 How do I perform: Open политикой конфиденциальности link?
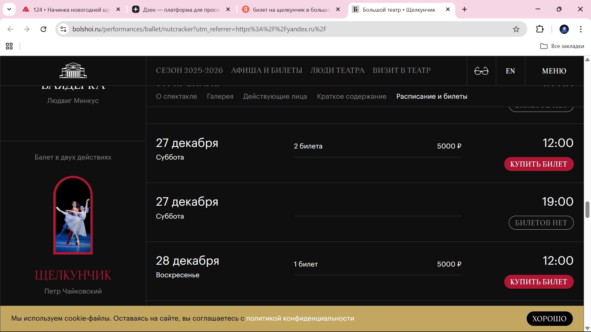(x=300, y=318)
